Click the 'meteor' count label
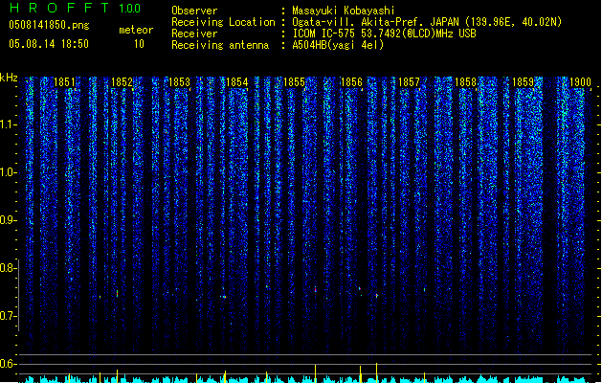 [136, 30]
